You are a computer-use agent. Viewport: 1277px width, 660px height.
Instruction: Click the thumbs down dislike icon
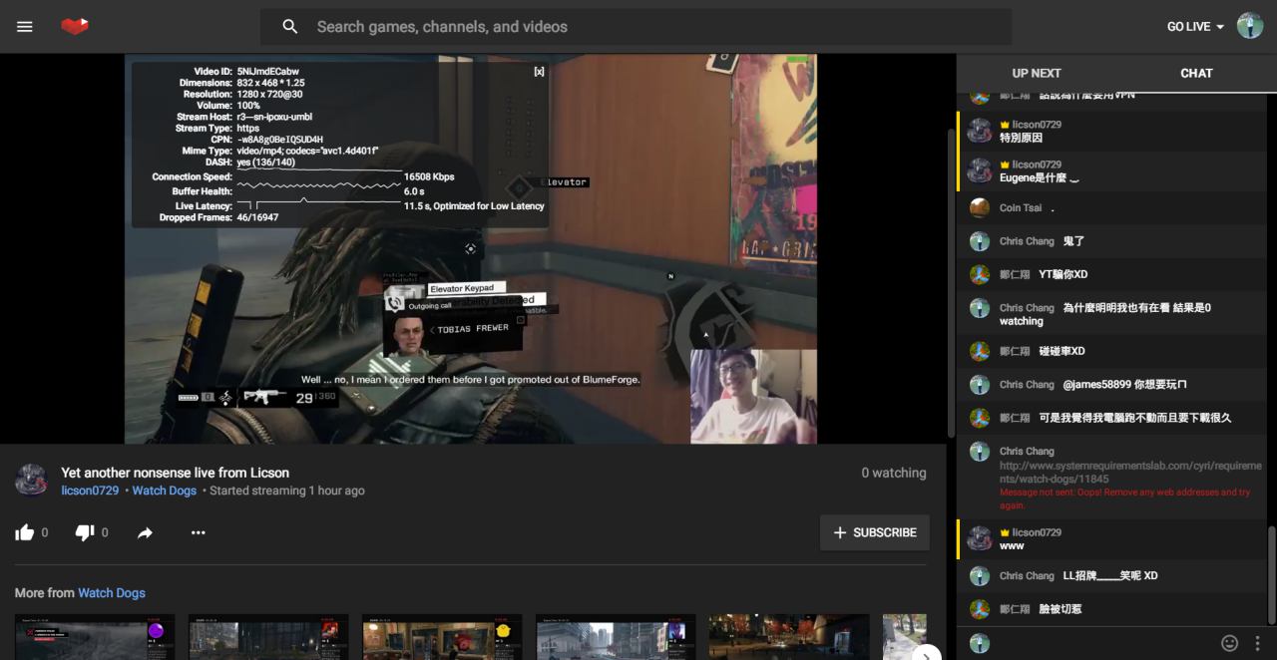coord(85,532)
